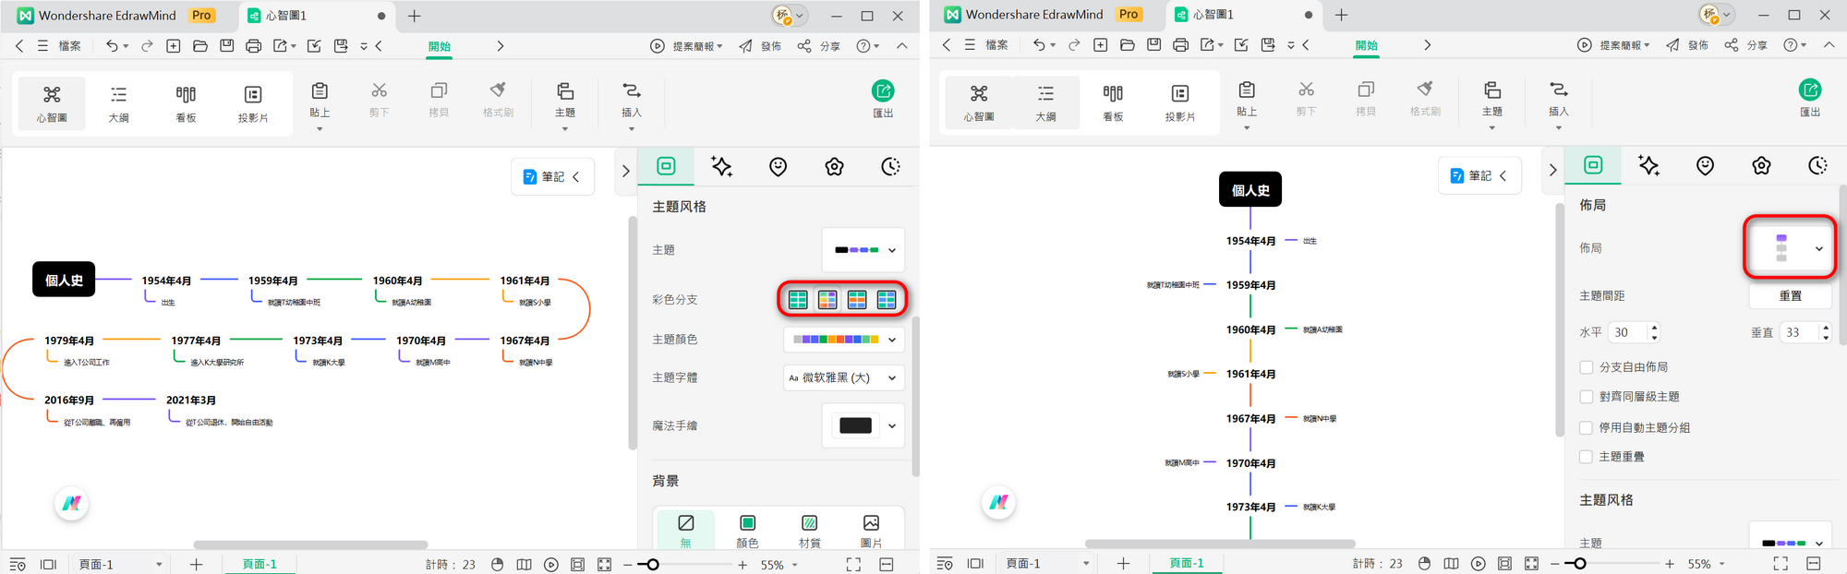The width and height of the screenshot is (1847, 574).
Task: Click 剪下 cut icon in left window
Action: [379, 100]
